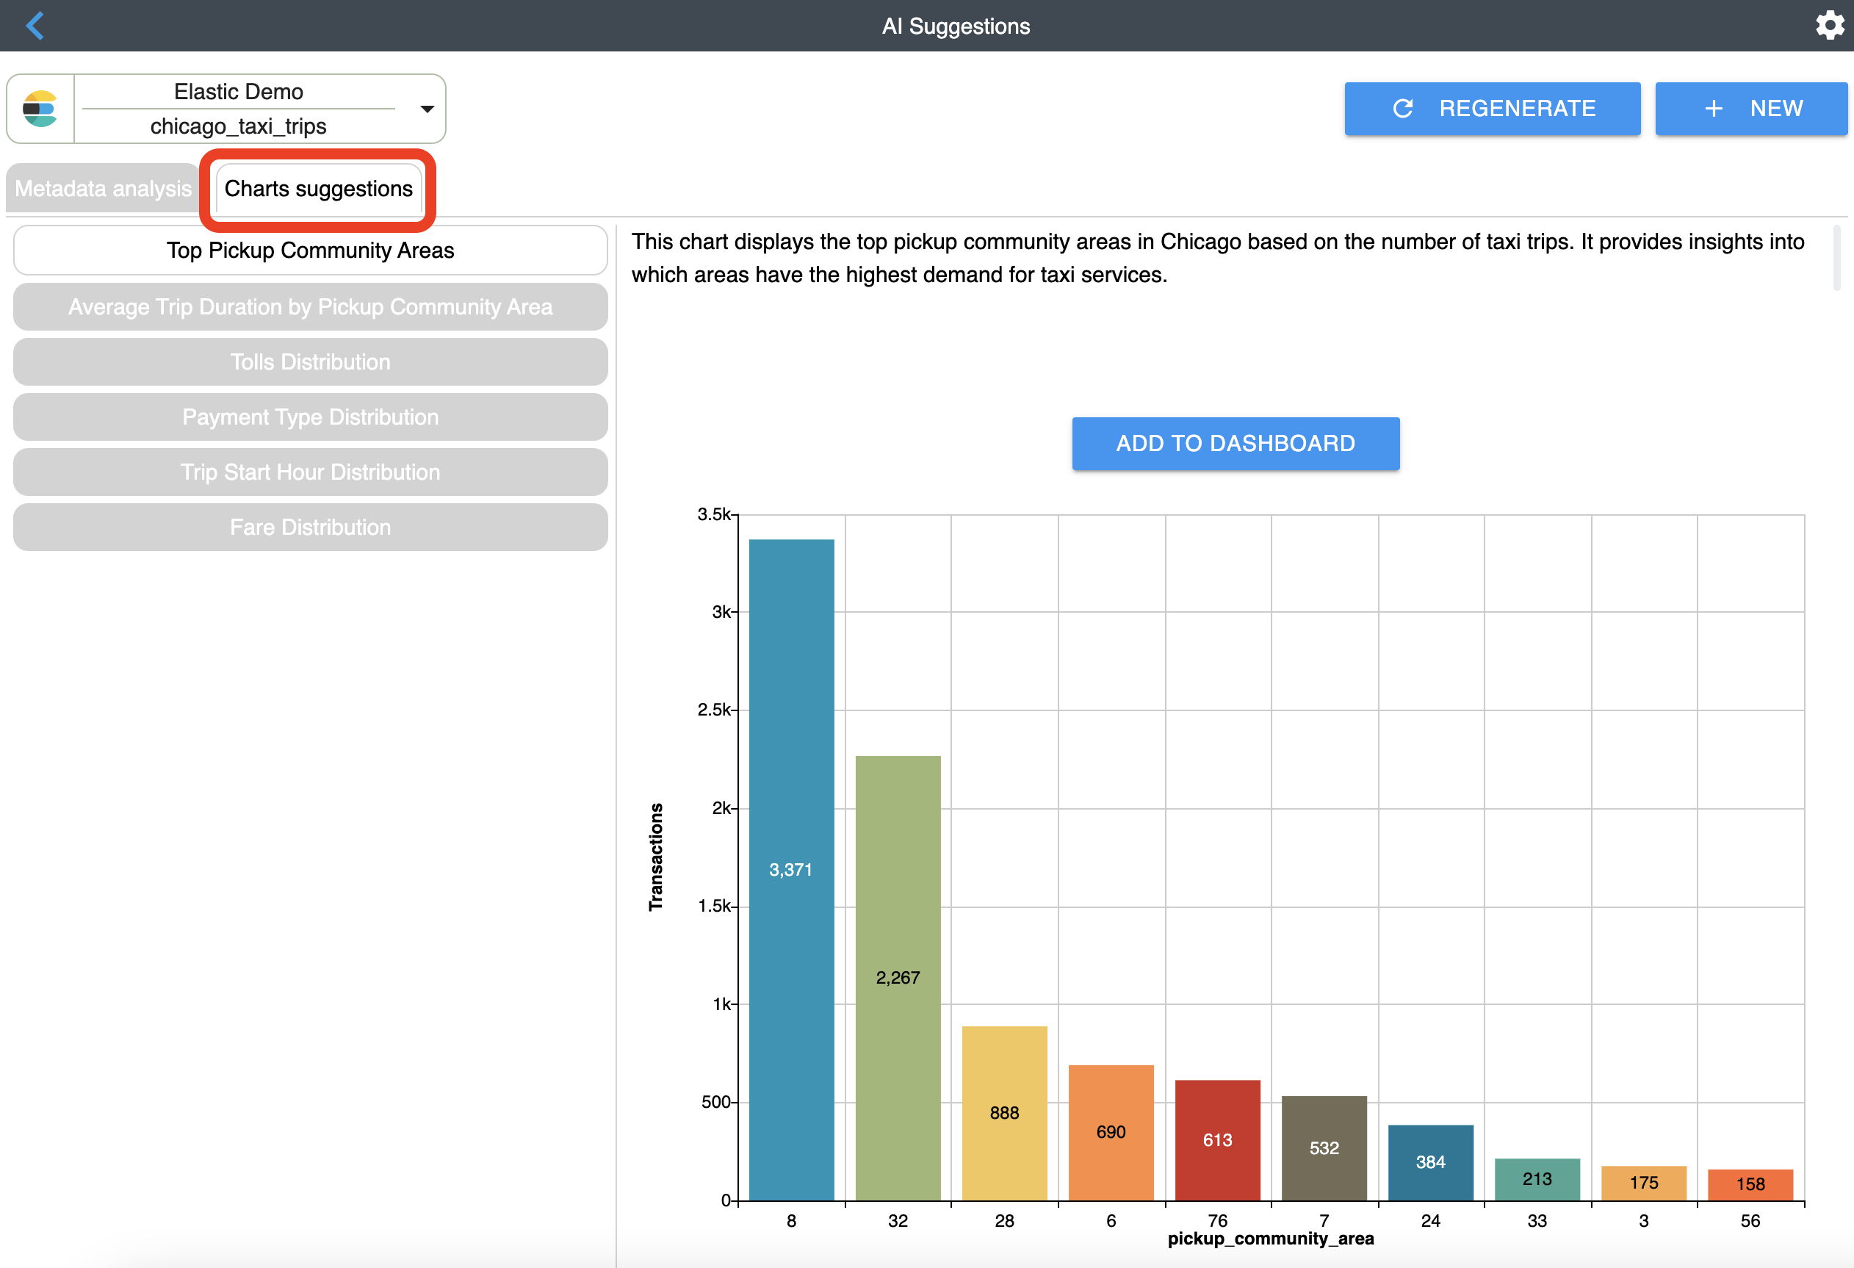The height and width of the screenshot is (1268, 1854).
Task: Select the Tolls Distribution suggestion
Action: (x=310, y=361)
